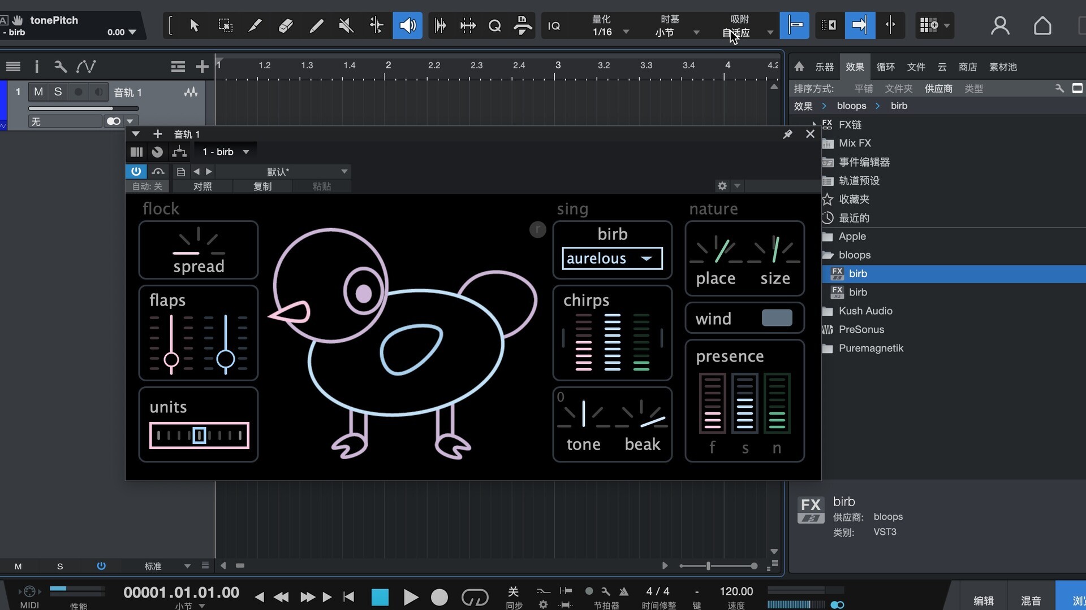The height and width of the screenshot is (610, 1086).
Task: Click the Play transport button
Action: coord(411,597)
